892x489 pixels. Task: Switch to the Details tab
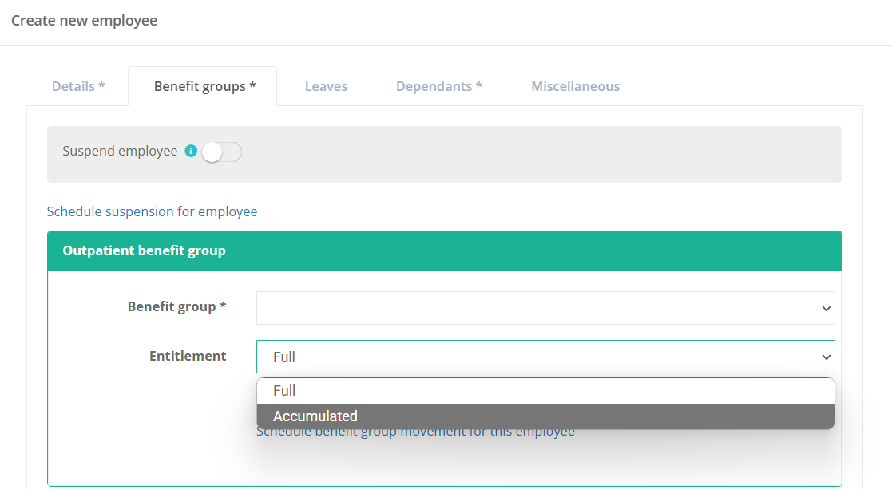coord(78,86)
